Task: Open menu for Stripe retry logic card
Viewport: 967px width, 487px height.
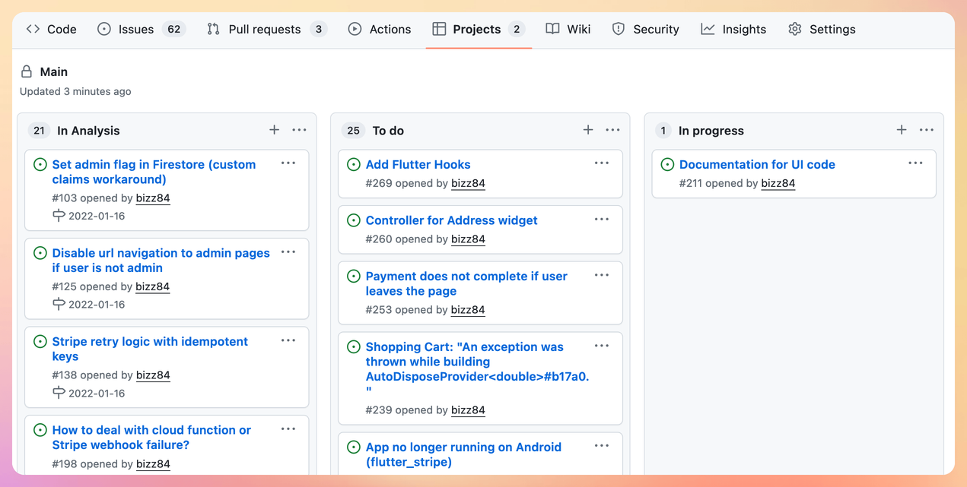Action: 288,340
